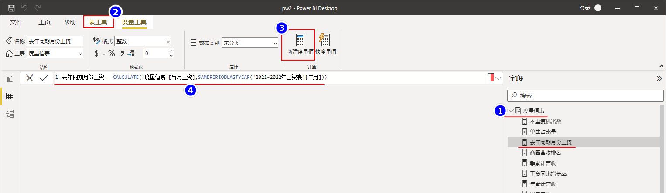This screenshot has height=193, width=666.
Task: Open the 主表 dropdown 度量值表
Action: click(55, 53)
